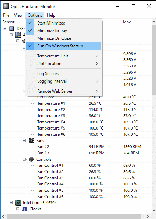
Task: Click the 26.3 % control value
Action: pos(95,172)
